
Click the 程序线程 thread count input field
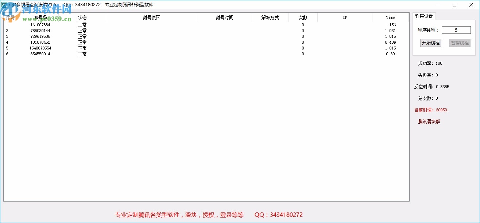pyautogui.click(x=456, y=30)
